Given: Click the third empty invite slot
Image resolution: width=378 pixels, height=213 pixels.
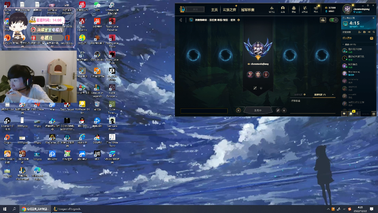Looking at the screenshot, I should (290, 55).
